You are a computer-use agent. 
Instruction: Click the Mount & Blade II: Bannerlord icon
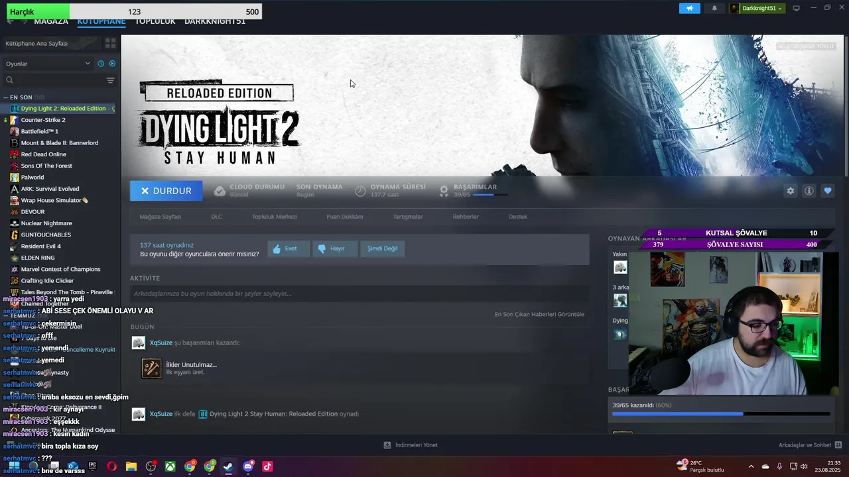click(x=15, y=143)
